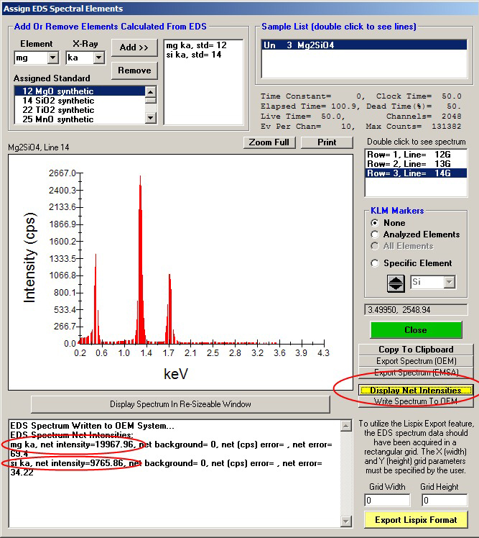This screenshot has width=479, height=538.
Task: Click the element up/down spinner icon
Action: point(396,283)
